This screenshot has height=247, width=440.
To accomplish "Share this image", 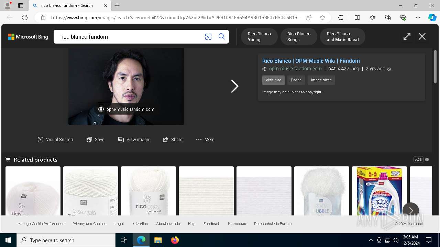I will pos(173,140).
